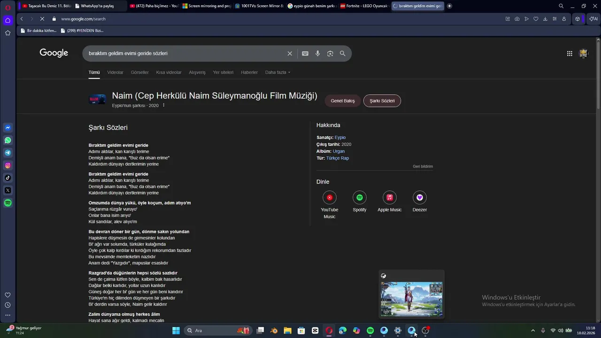Start Google voice search microphone
This screenshot has height=338, width=601.
click(x=318, y=54)
